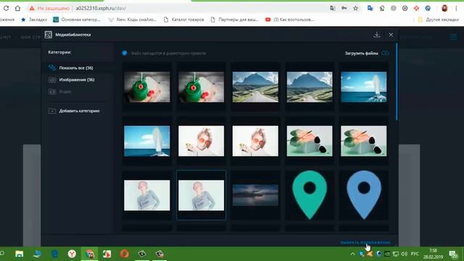The image size is (464, 261).
Task: Click the saved password key icon
Action: [344, 8]
